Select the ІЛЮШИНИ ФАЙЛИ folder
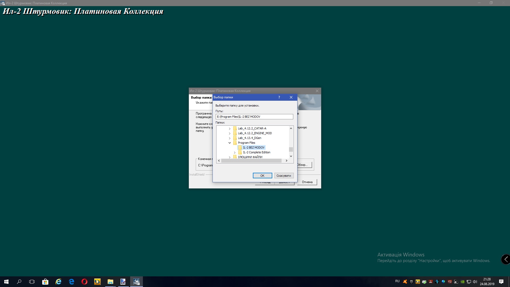Viewport: 510px width, 287px height. pos(250,157)
